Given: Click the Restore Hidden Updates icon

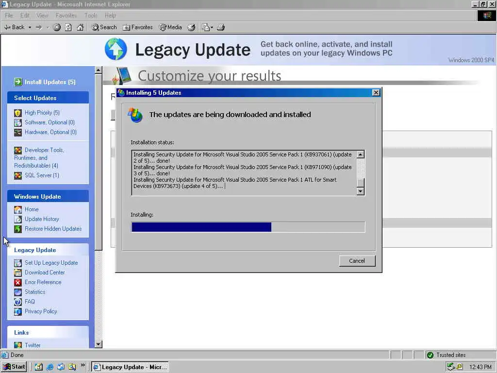Looking at the screenshot, I should tap(18, 229).
